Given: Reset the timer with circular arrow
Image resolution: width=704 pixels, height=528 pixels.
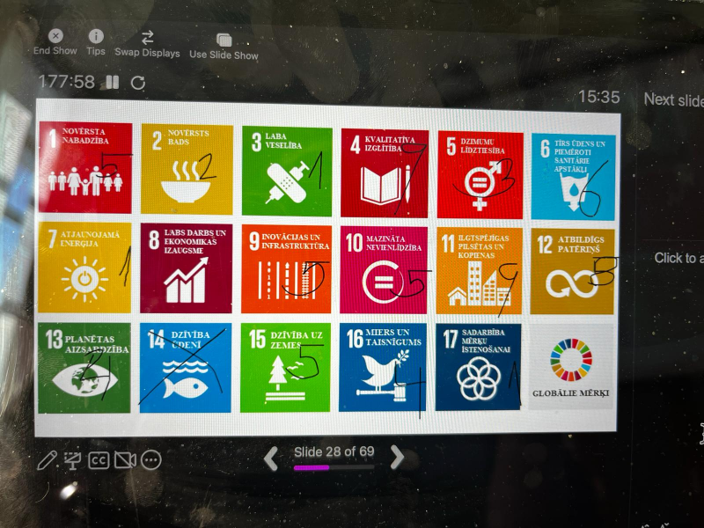Looking at the screenshot, I should [x=138, y=83].
